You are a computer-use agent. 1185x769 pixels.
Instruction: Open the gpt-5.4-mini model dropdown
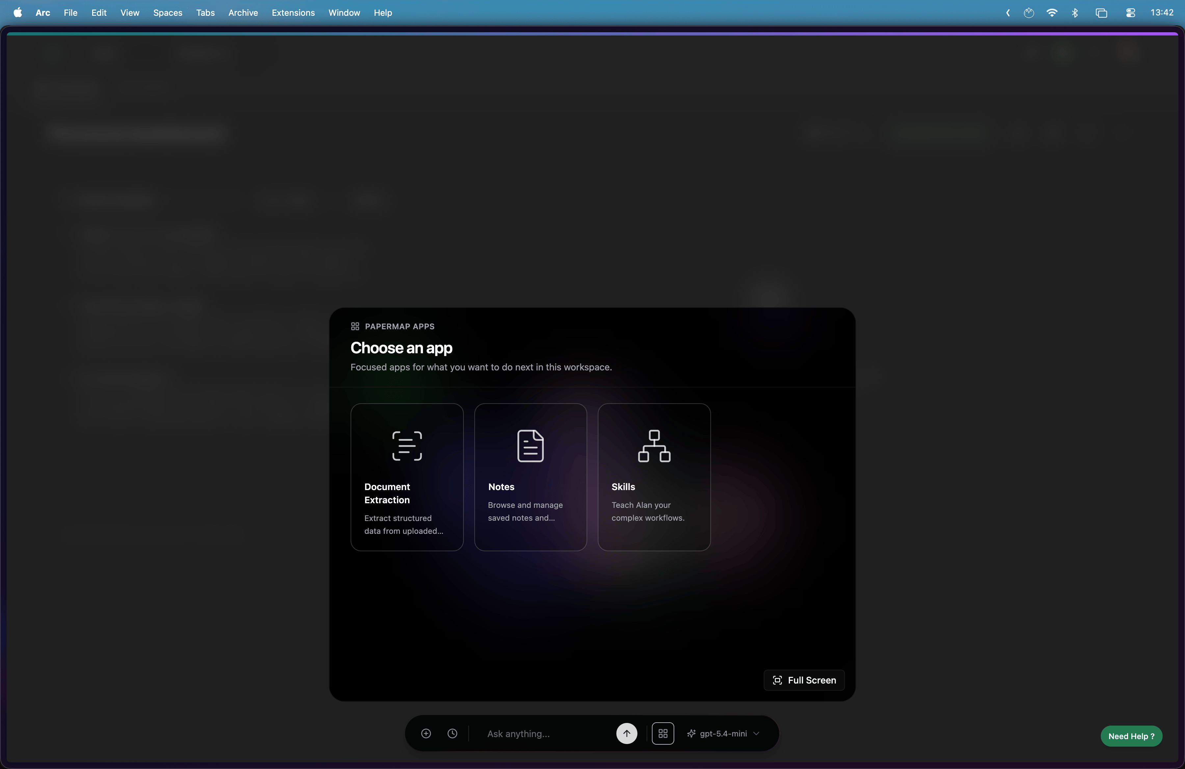[724, 733]
